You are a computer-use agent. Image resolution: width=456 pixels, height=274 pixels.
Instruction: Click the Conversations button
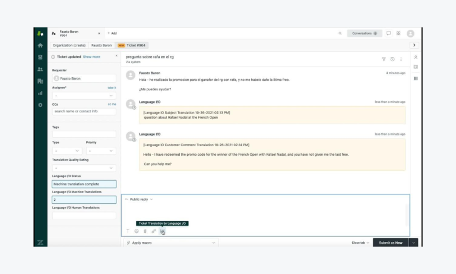pos(365,33)
